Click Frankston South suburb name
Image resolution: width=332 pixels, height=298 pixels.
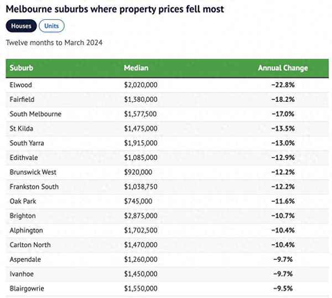[34, 187]
